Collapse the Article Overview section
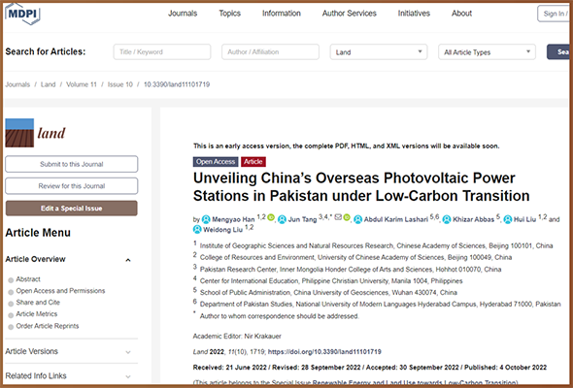The width and height of the screenshot is (573, 388). [128, 260]
